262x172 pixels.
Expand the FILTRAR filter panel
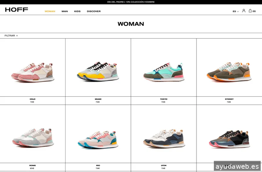click(11, 36)
